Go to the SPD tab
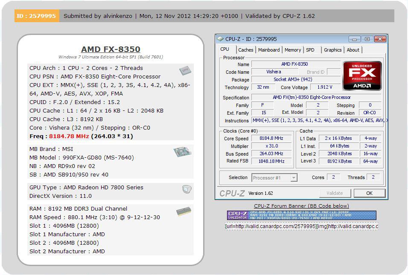Viewport: 408px width, 275px height. click(310, 50)
